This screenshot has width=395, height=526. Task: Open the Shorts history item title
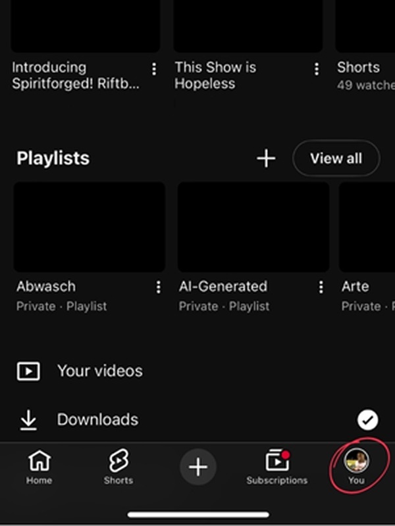pos(358,67)
